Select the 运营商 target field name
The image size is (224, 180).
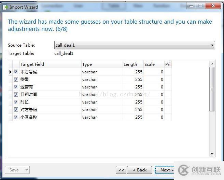coord(27,87)
